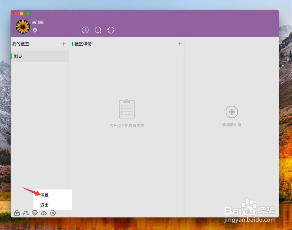The height and width of the screenshot is (230, 292).
Task: Click plus icon beside 便签详情 header
Action: (x=180, y=44)
